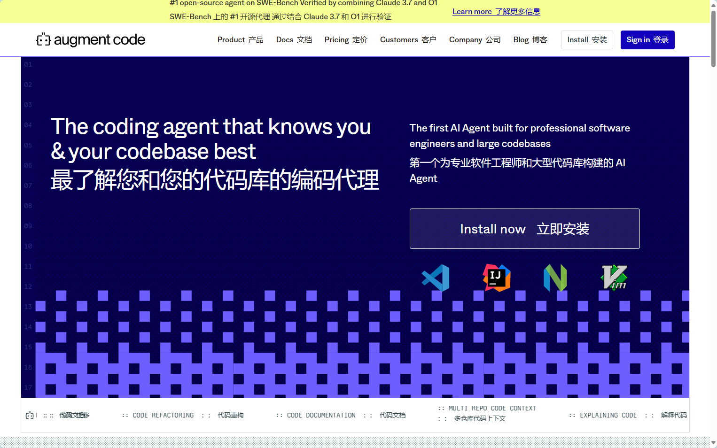This screenshot has height=448, width=717.
Task: Click CODE DOCUMENTATION ticker text
Action: [321, 416]
